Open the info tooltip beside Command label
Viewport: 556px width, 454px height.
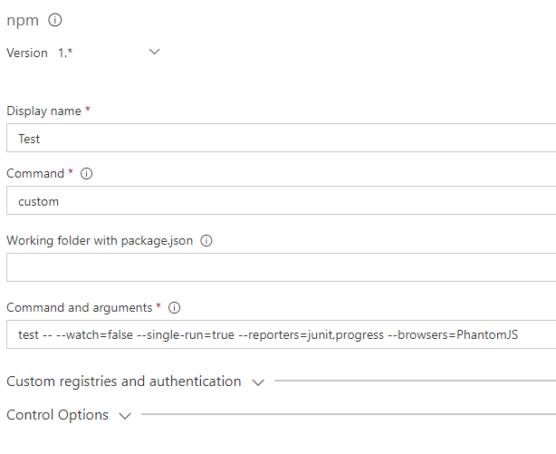[87, 173]
